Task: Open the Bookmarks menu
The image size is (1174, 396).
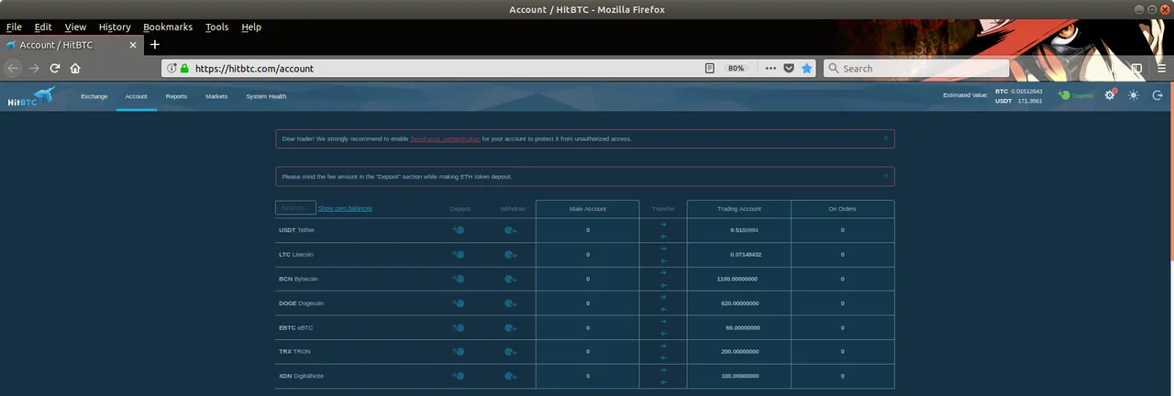Action: point(168,27)
